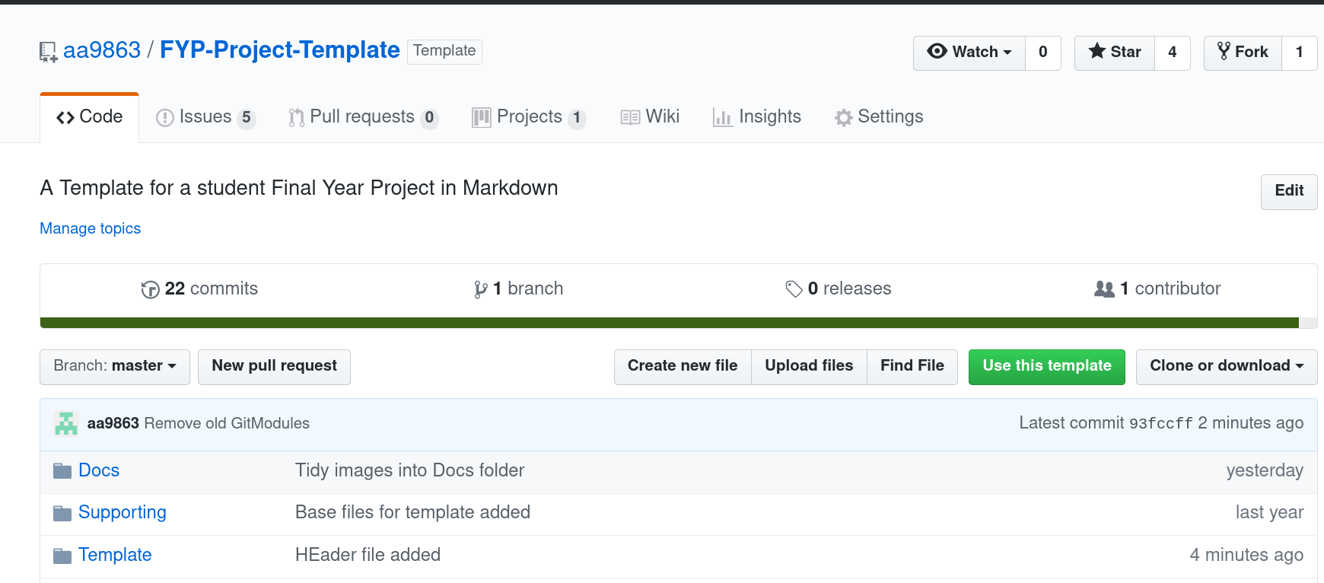
Task: Open the Branch: master selector
Action: coord(115,367)
